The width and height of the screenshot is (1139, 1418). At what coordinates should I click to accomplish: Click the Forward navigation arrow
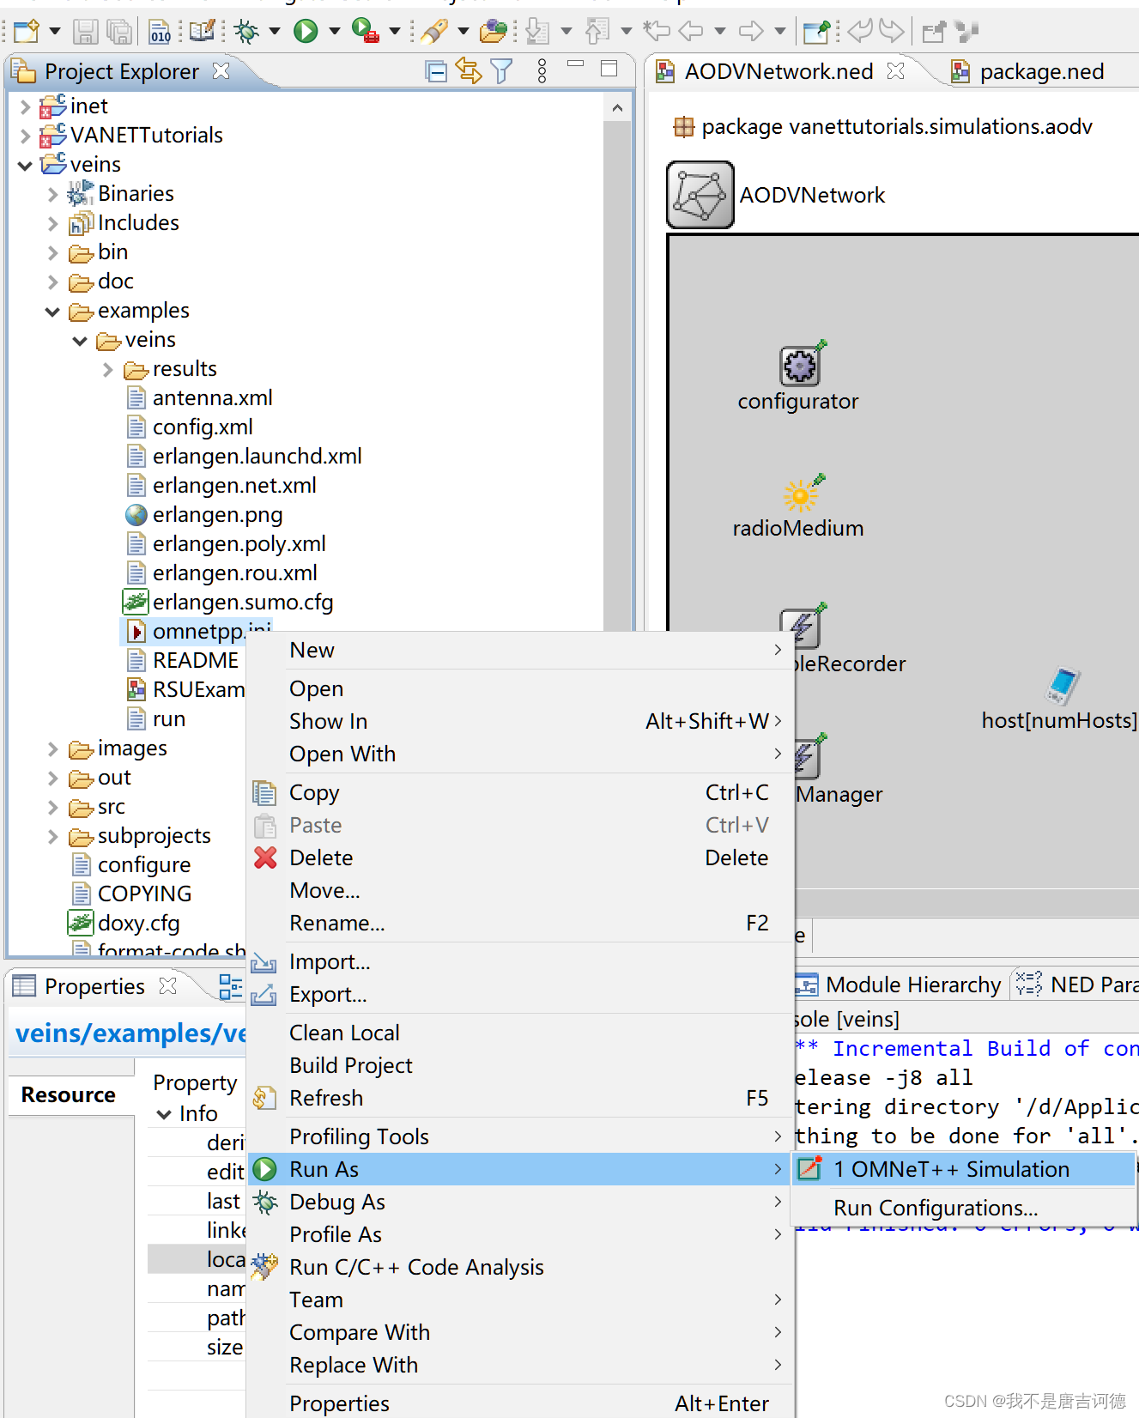(x=751, y=32)
